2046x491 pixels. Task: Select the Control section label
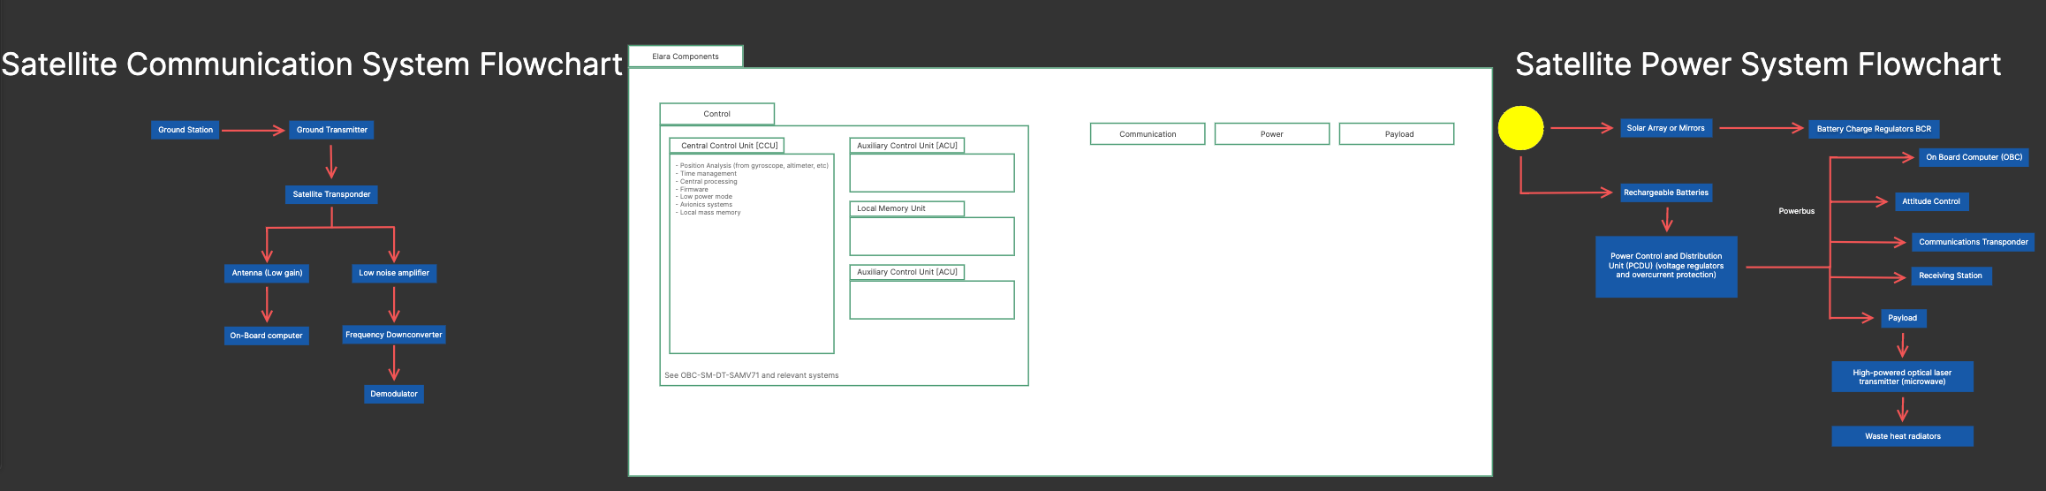[716, 114]
